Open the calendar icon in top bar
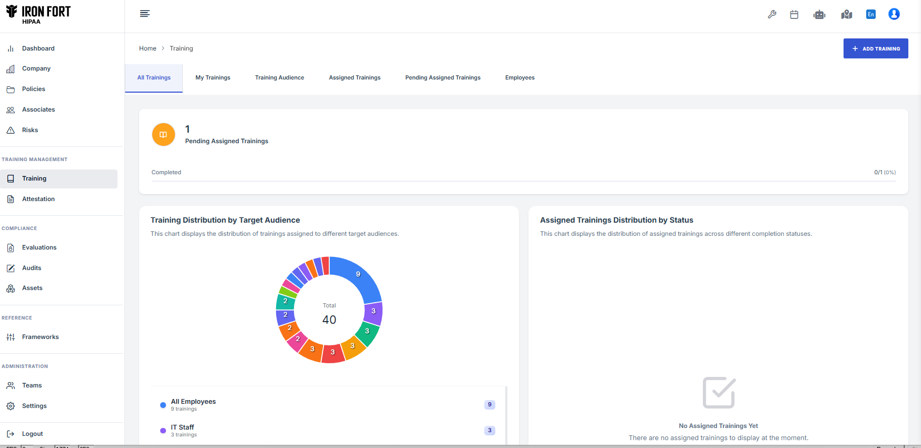This screenshot has width=921, height=448. tap(794, 15)
